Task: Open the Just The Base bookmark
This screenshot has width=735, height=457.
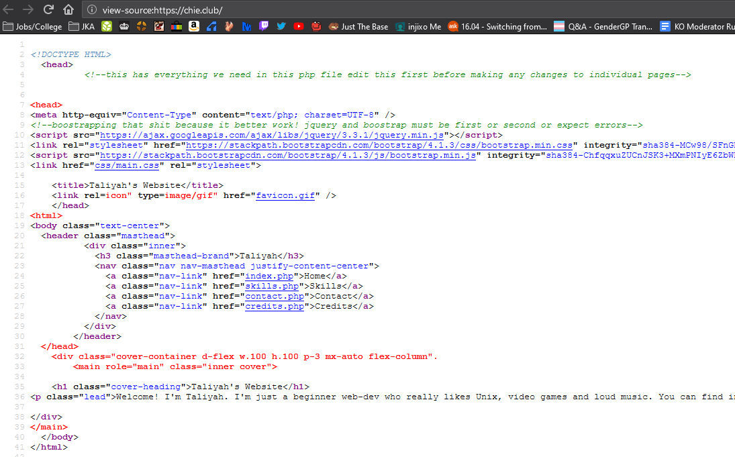Action: (x=358, y=27)
